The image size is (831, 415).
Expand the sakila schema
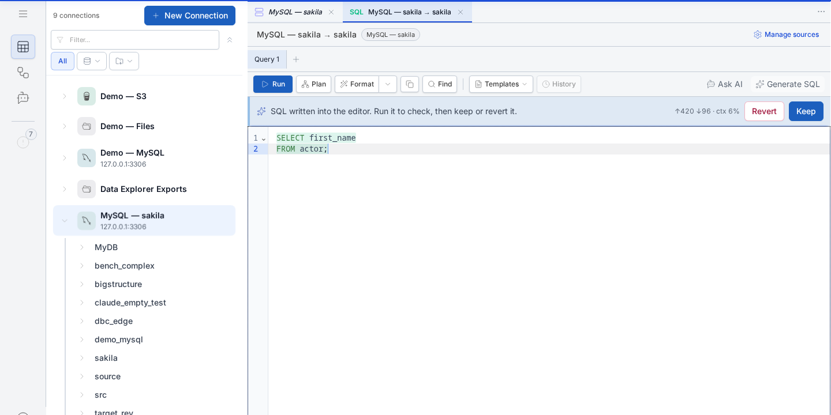click(x=81, y=358)
